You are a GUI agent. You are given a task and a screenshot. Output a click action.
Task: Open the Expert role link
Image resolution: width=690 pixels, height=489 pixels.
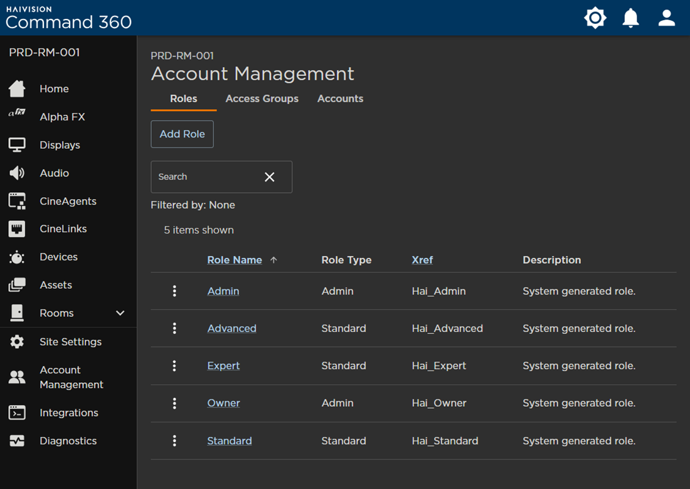[223, 365]
